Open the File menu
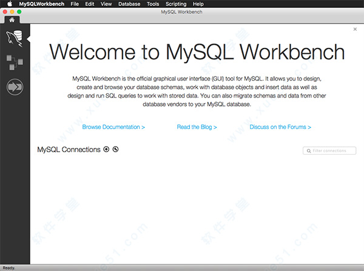 tap(75, 4)
